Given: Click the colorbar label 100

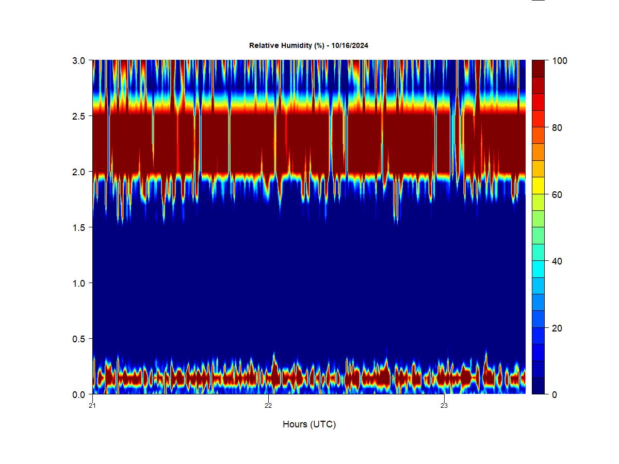Looking at the screenshot, I should 559,61.
